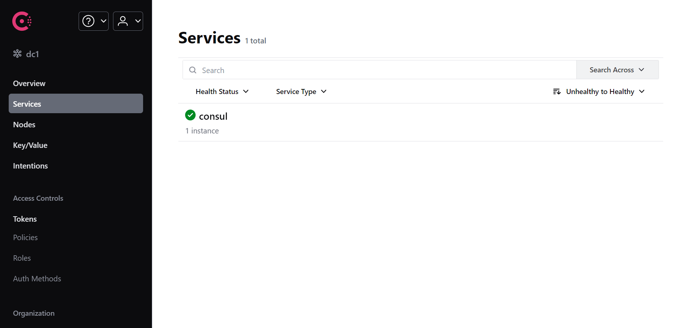Go to the Key/Value page

[30, 145]
